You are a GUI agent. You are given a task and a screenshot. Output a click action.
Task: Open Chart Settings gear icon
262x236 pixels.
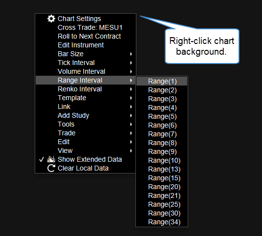[51, 19]
